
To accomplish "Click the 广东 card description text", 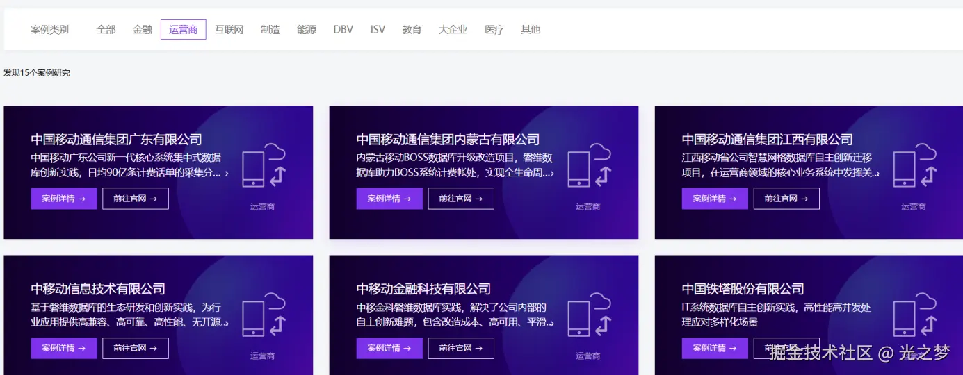I will click(x=129, y=165).
